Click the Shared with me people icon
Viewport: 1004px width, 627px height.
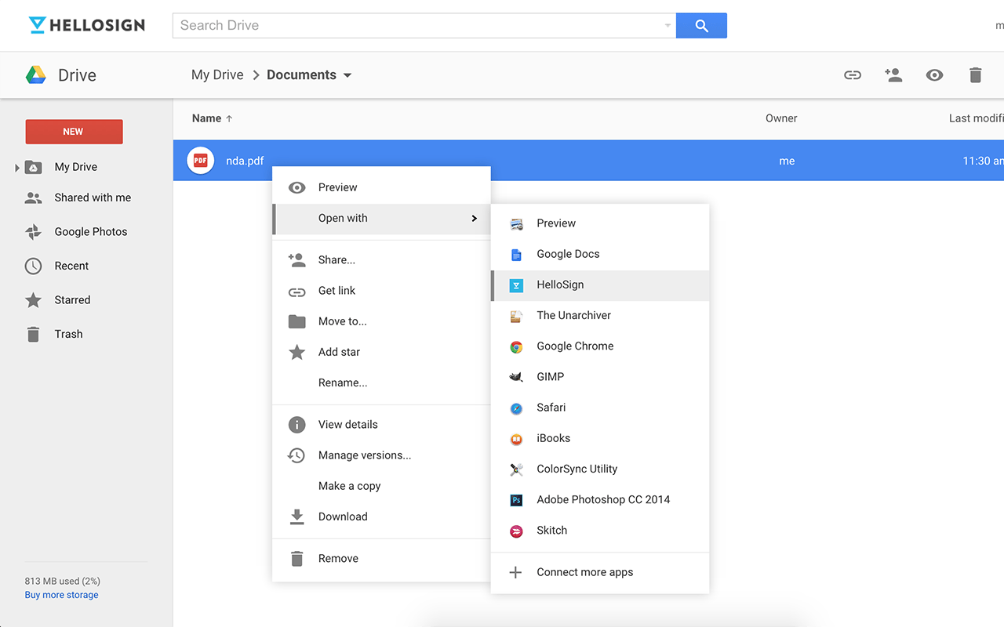33,198
